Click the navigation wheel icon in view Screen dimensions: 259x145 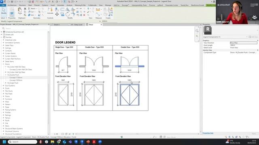click(197, 31)
